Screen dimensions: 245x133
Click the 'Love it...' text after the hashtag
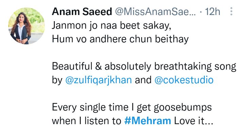coord(194,121)
